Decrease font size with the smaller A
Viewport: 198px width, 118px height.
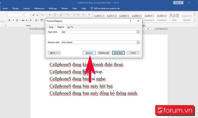[x=37, y=15]
